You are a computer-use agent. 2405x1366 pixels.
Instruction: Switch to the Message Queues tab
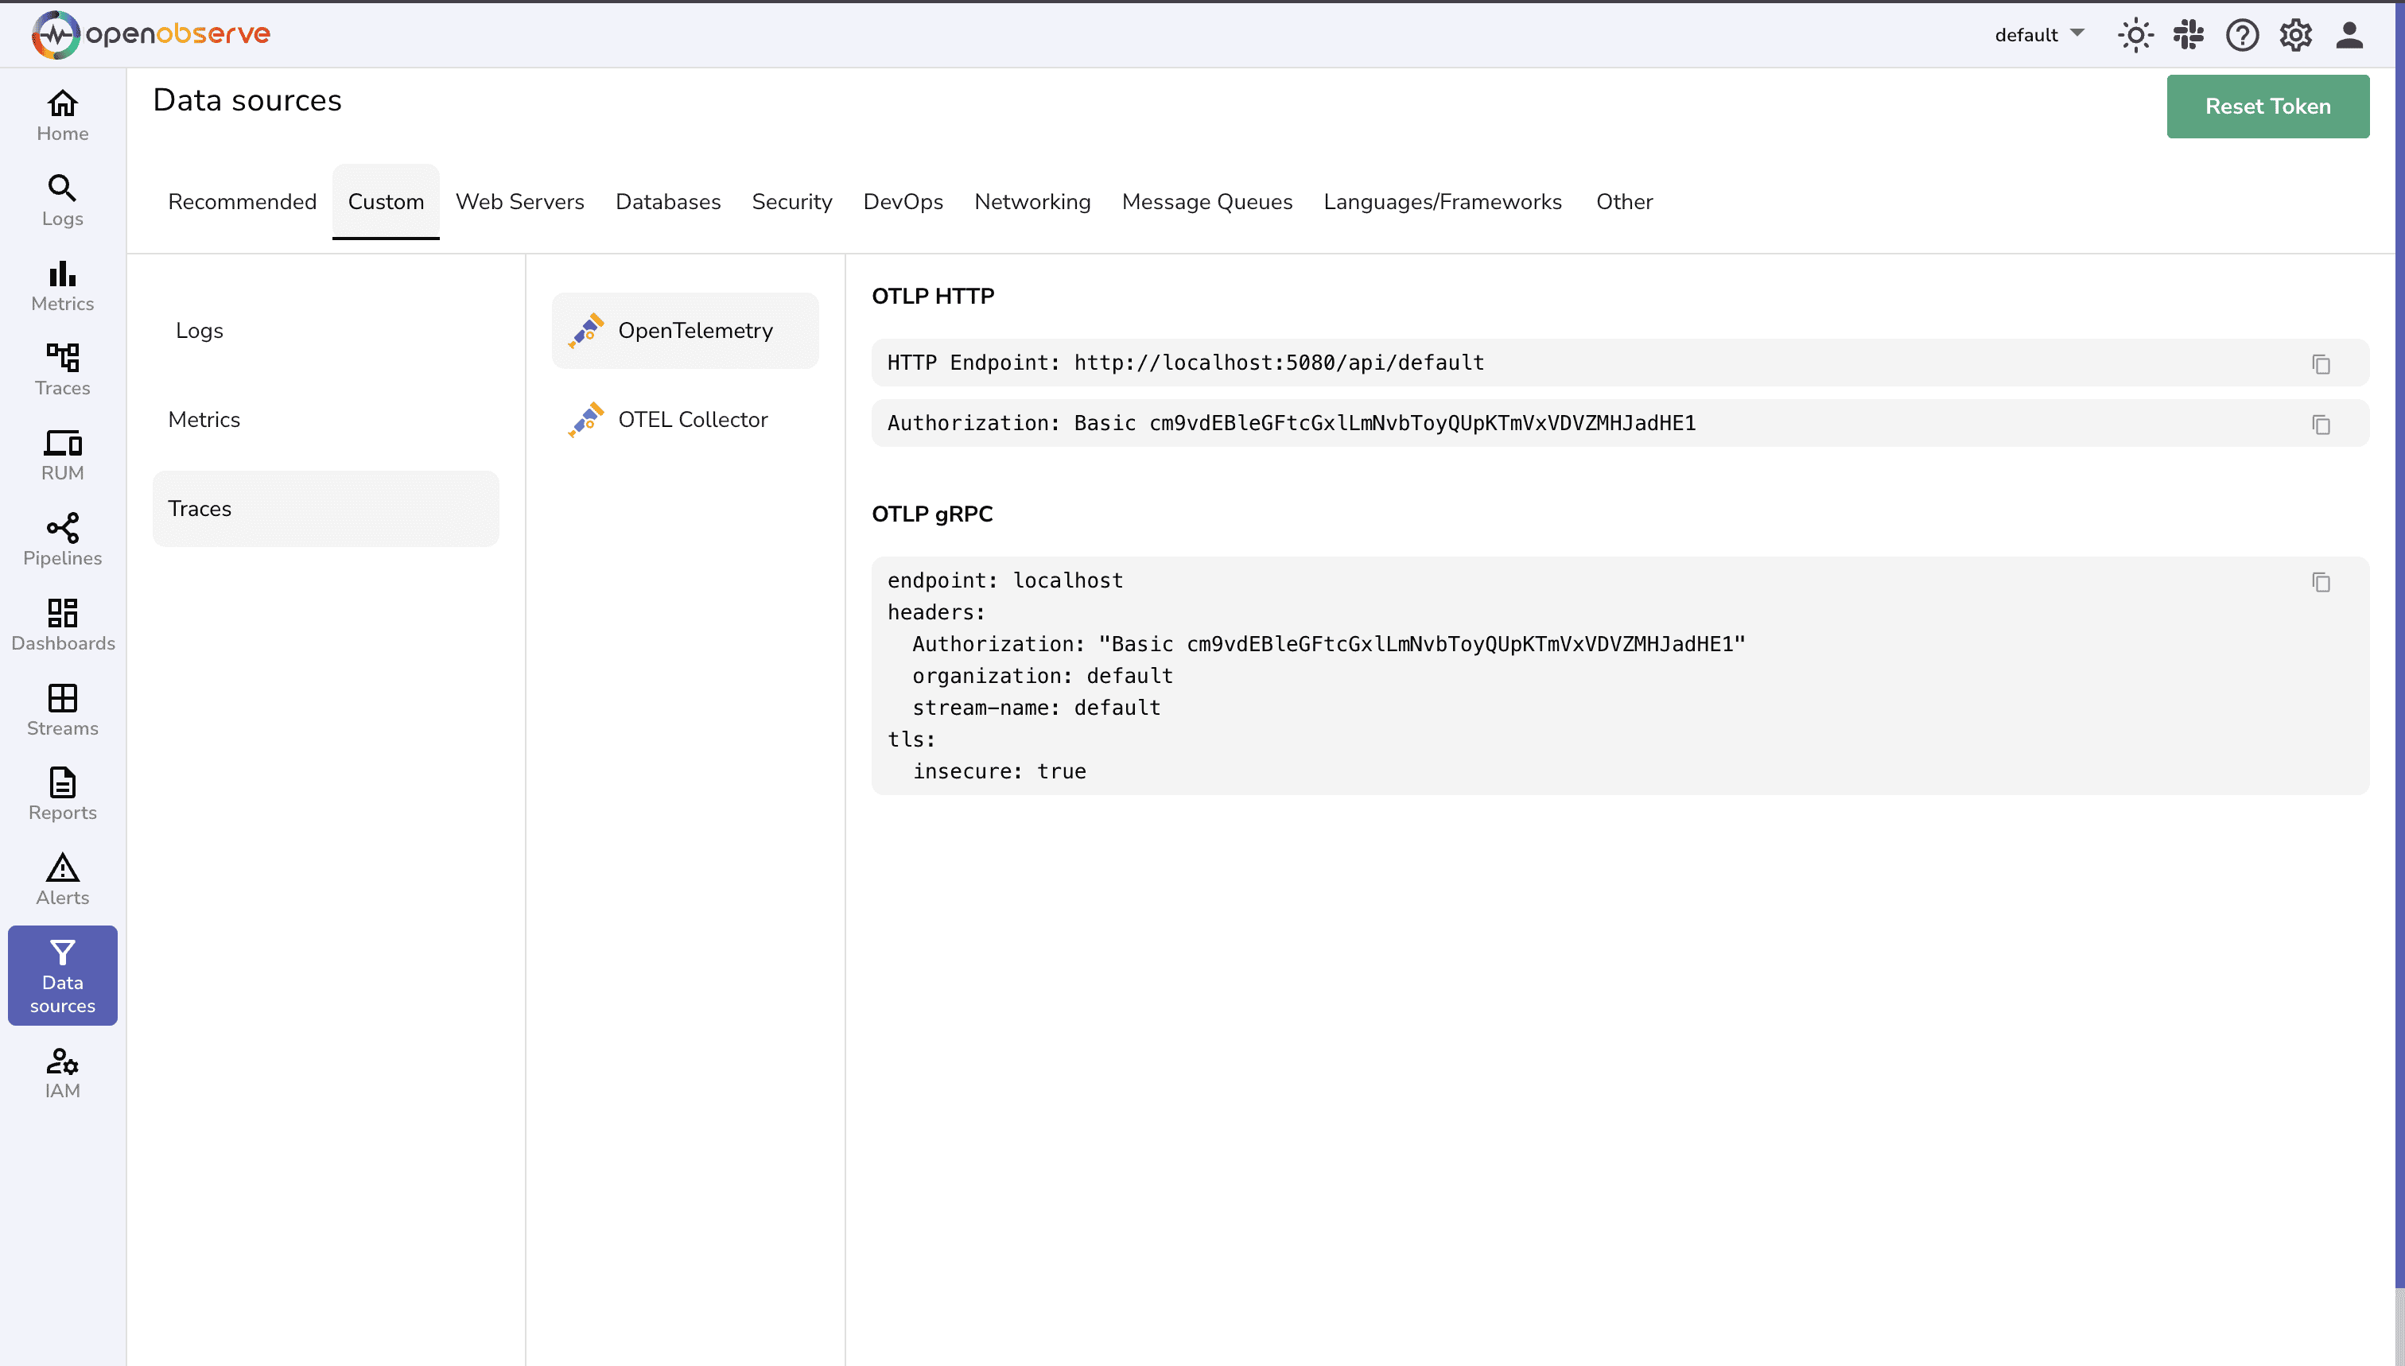click(1206, 202)
